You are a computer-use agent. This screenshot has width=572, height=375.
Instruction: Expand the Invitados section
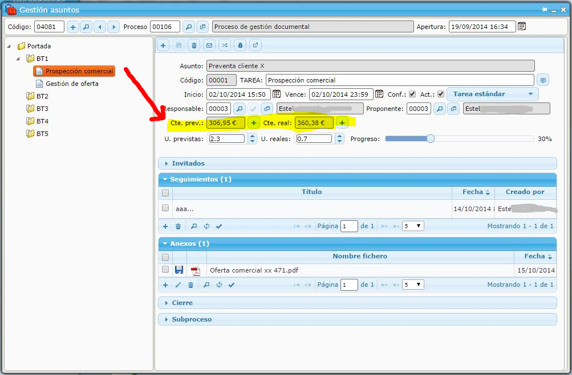[358, 163]
